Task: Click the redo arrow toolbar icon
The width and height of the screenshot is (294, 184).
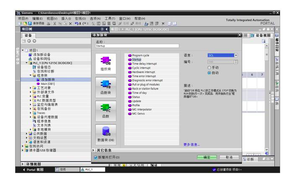Action: (x=84, y=24)
